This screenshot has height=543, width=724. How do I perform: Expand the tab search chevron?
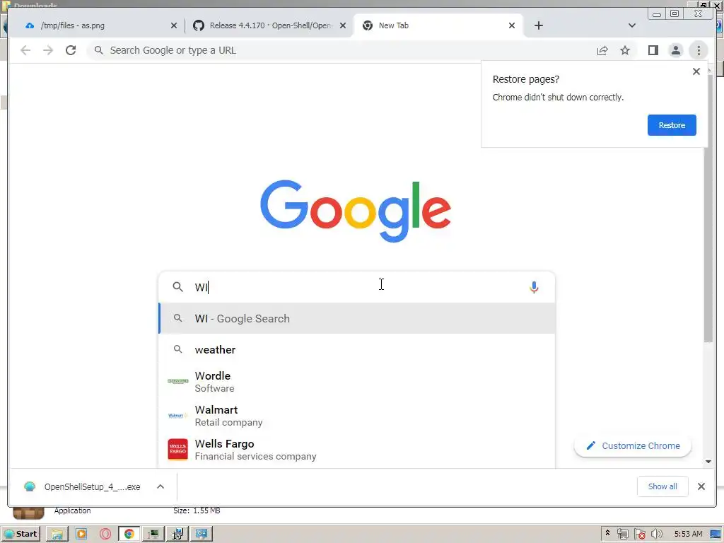631,25
